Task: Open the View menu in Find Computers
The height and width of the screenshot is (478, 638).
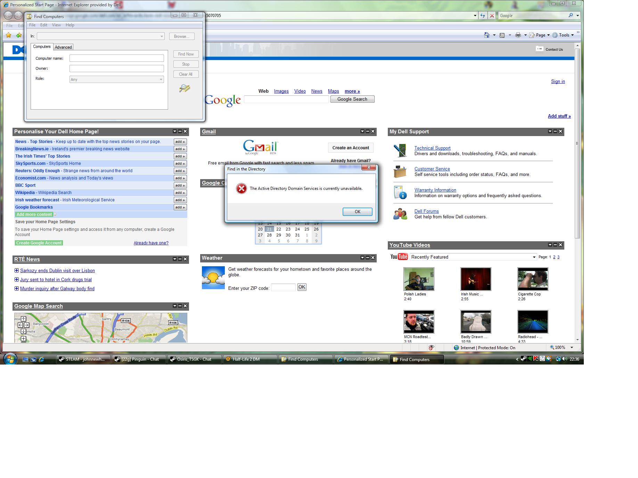Action: 56,25
